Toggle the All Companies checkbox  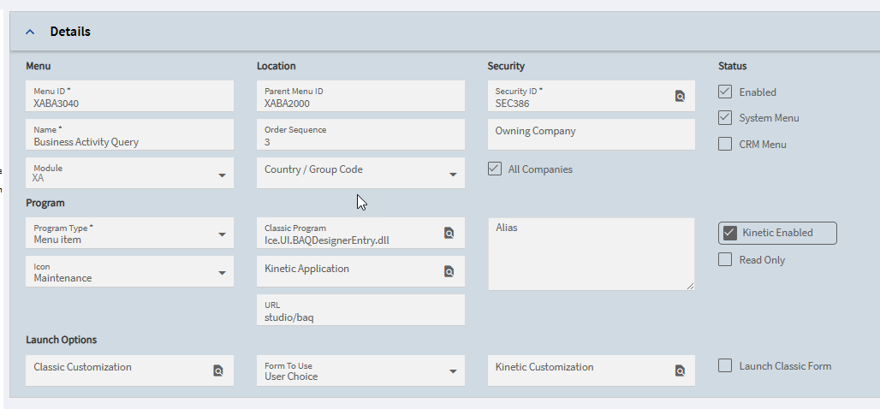pos(495,169)
